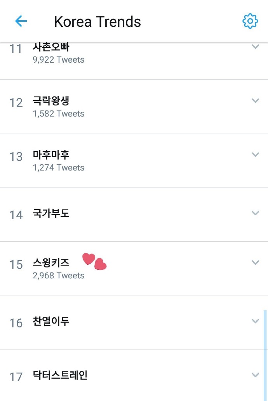The width and height of the screenshot is (268, 401).
Task: Expand options chevron for 사촌오빠 trend
Action: point(255,47)
